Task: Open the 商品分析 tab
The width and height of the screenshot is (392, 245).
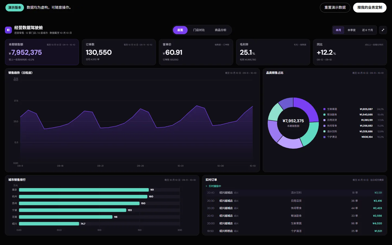Action: 220,30
